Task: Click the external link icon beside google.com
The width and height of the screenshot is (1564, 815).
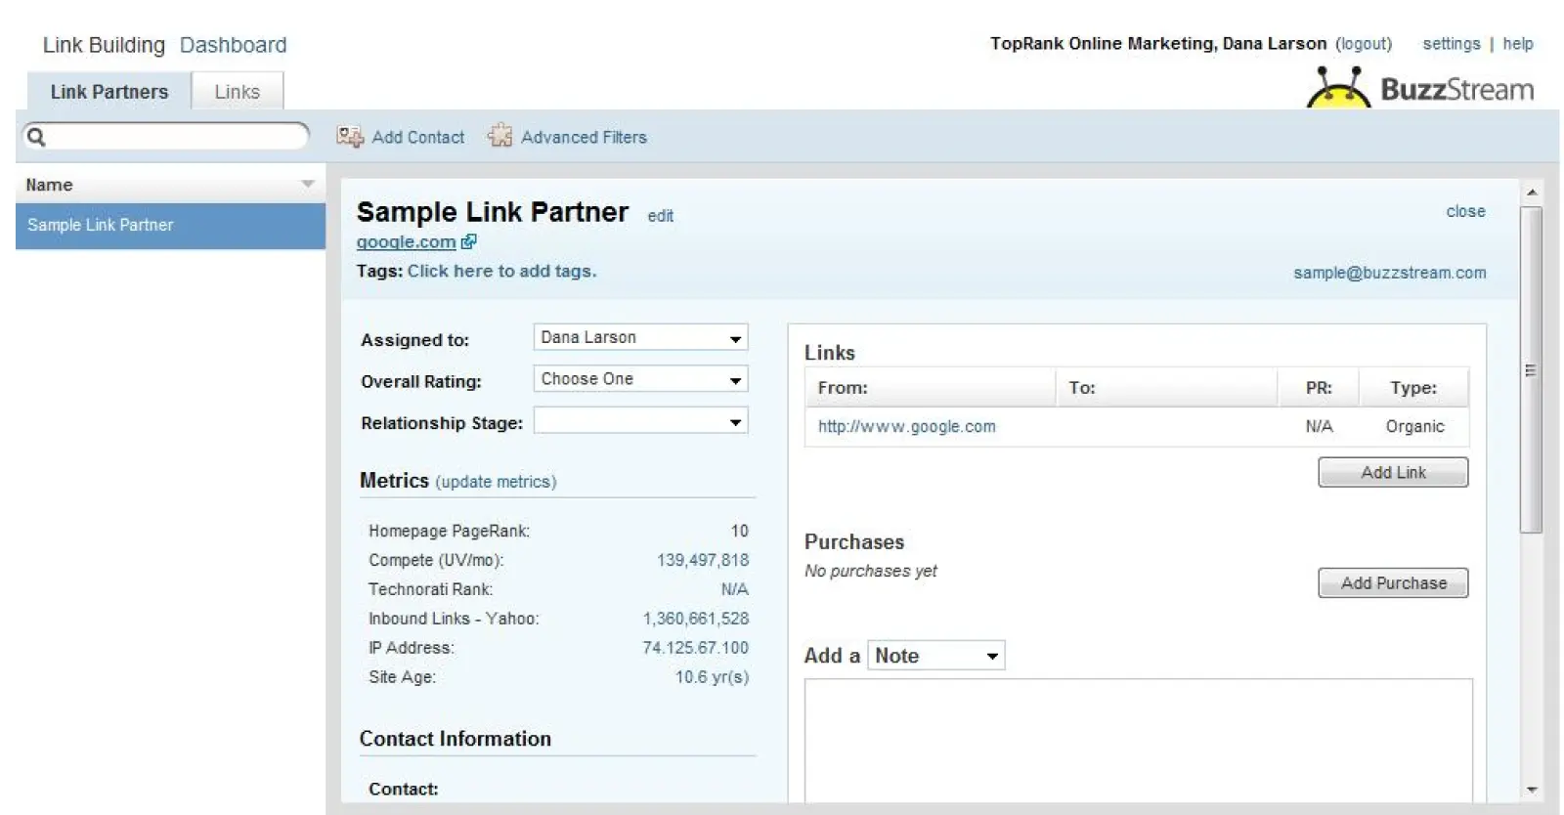Action: point(469,241)
